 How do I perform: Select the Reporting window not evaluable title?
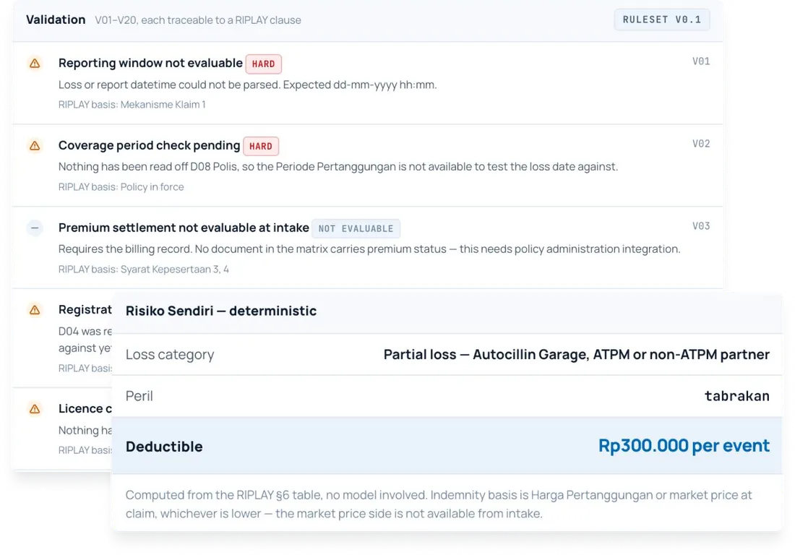(150, 63)
